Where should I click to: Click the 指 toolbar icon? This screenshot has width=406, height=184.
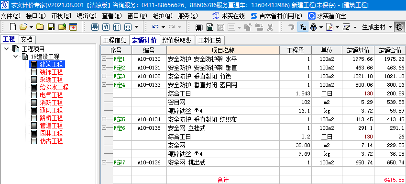[x=117, y=27]
